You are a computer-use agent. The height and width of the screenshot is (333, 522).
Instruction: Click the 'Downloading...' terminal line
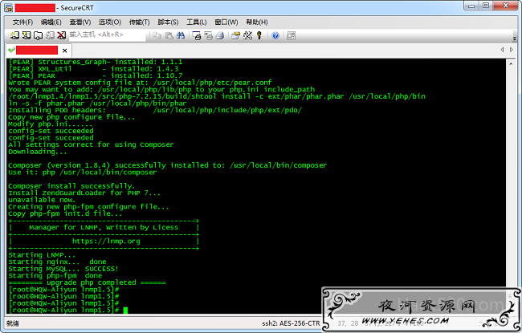37,152
